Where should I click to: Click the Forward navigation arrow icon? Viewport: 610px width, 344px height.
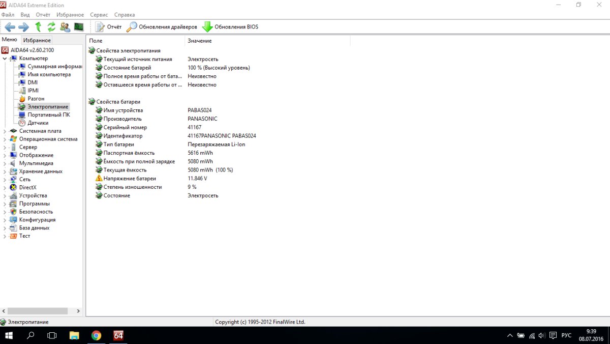(23, 27)
